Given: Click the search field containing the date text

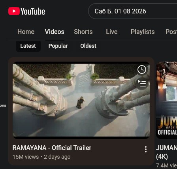Looking at the screenshot, I should (133, 11).
